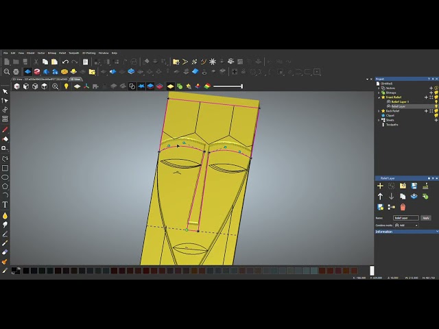
Task: Select the Create Polygon tool
Action: (5, 186)
